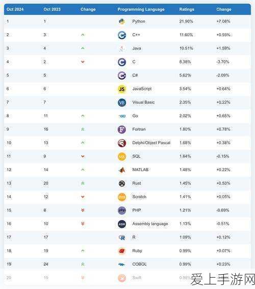
Task: Click the SQL yellow logo icon
Action: click(122, 156)
